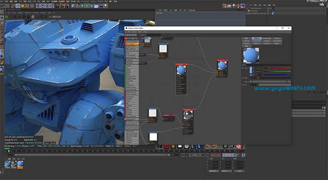This screenshot has width=328, height=180.
Task: Click Get Active Mat button
Action: (x=131, y=35)
